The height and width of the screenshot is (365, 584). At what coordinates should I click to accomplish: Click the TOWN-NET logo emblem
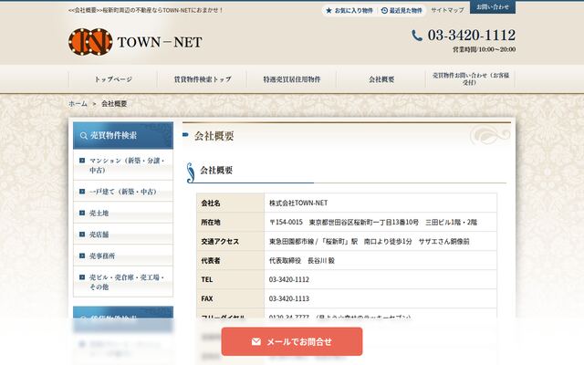pyautogui.click(x=90, y=42)
